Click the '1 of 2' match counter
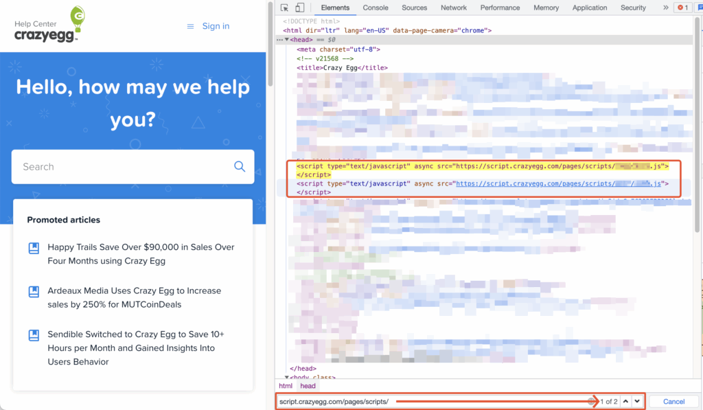Image resolution: width=703 pixels, height=410 pixels. coord(609,402)
